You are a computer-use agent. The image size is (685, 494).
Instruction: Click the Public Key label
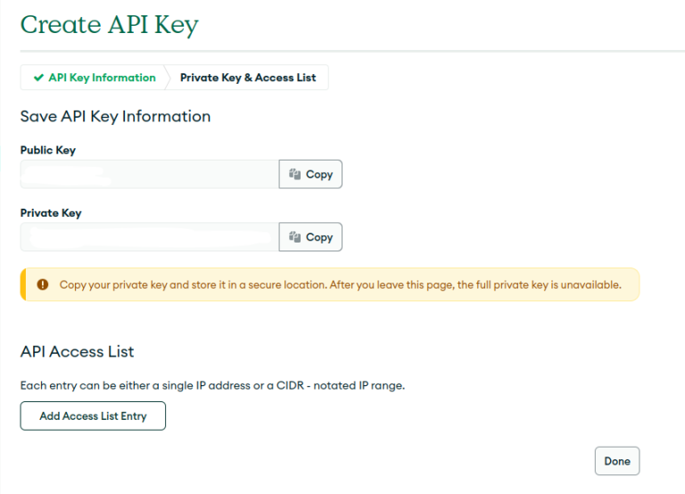(x=48, y=151)
